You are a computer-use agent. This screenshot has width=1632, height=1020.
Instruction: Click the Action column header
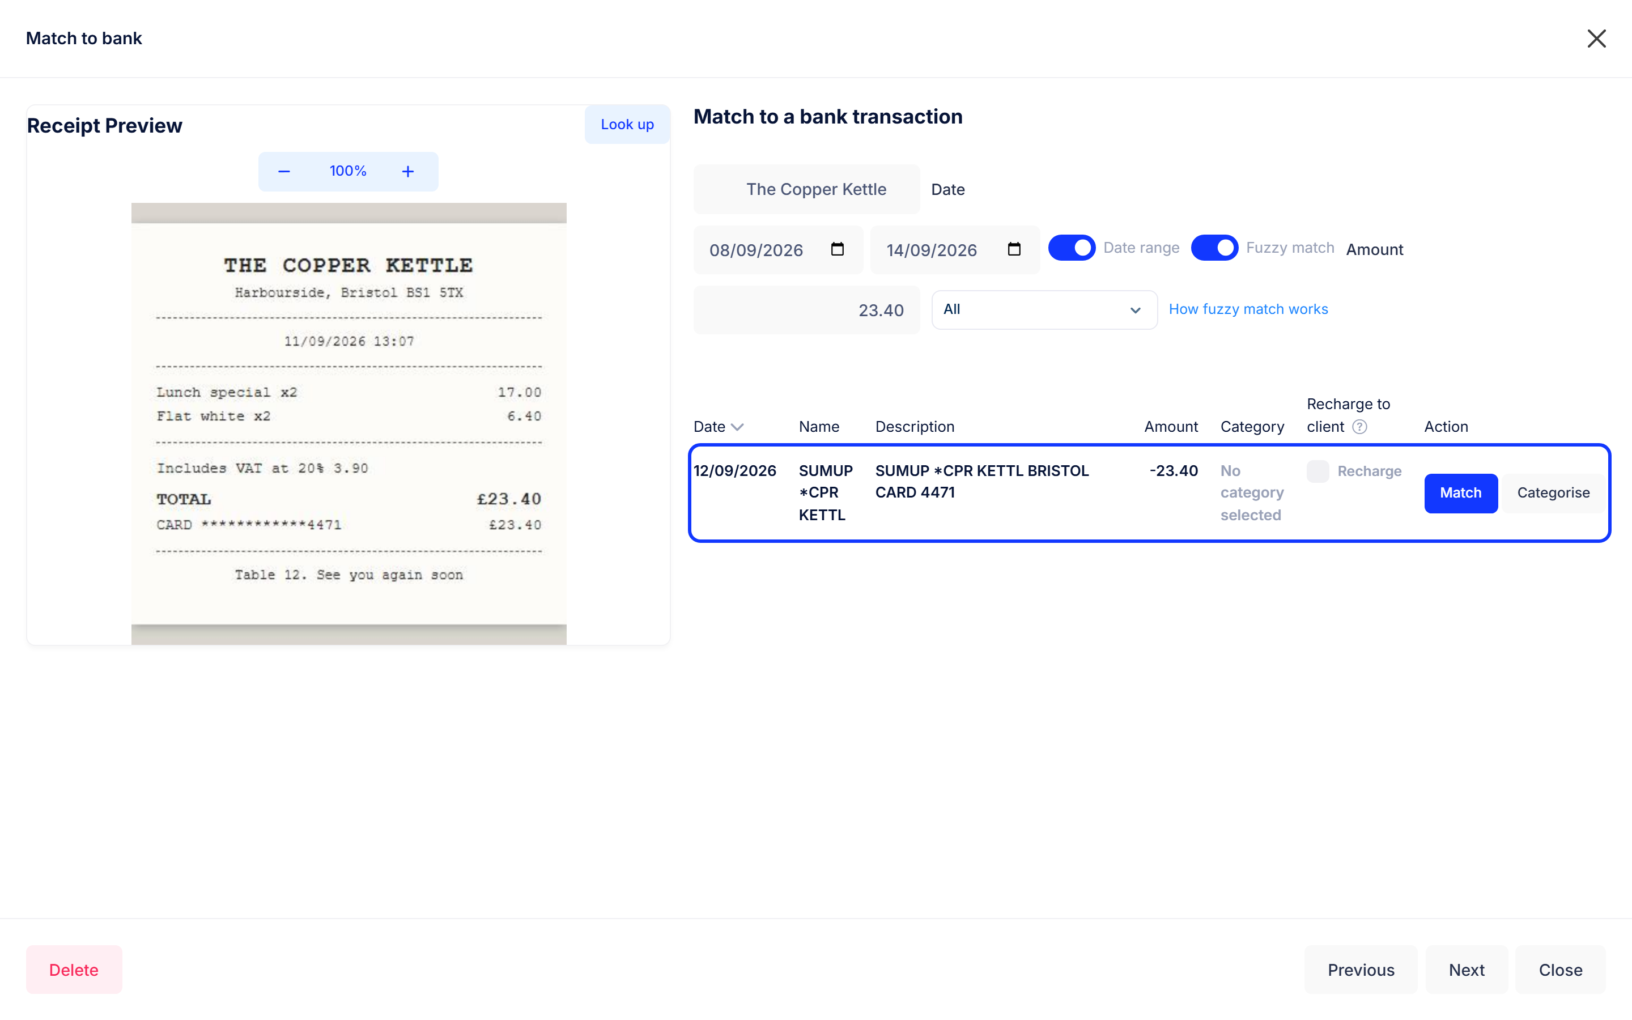pyautogui.click(x=1446, y=426)
